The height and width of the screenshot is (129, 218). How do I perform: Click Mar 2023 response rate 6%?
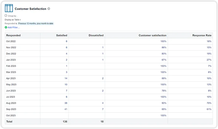tap(210, 72)
